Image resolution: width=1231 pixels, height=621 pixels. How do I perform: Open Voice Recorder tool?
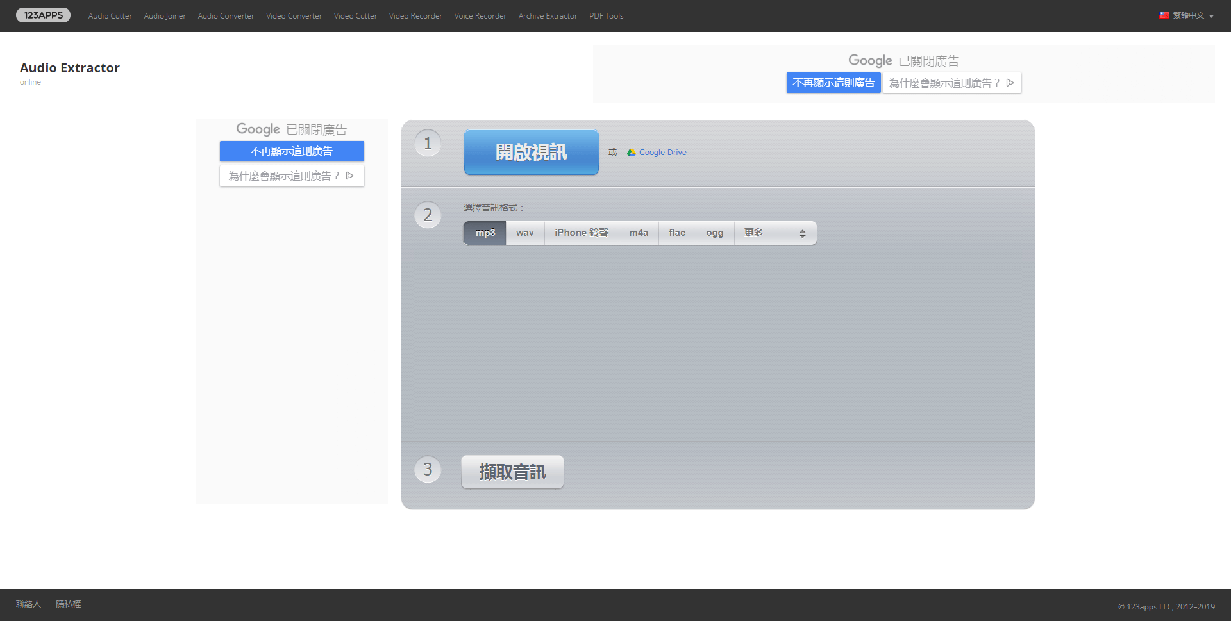point(480,16)
